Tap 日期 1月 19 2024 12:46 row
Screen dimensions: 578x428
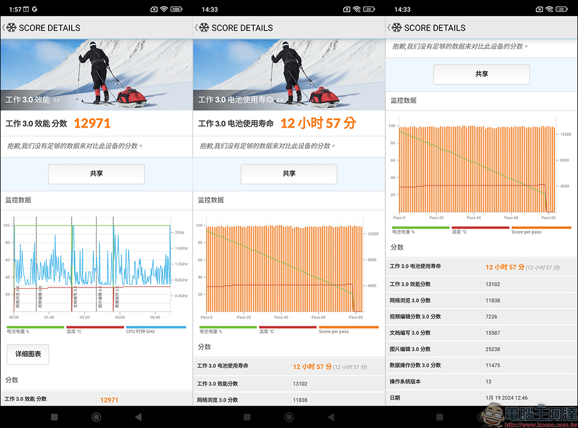(482, 398)
